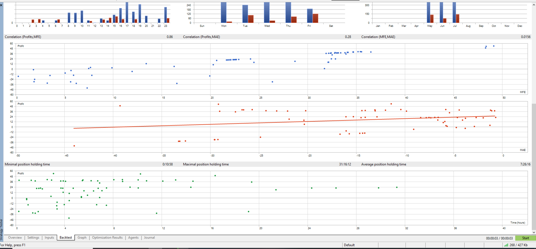Screen dimensions: 536x249
Task: Click the 'Profit' label in the MFE scatter chart
Action: 21,46
